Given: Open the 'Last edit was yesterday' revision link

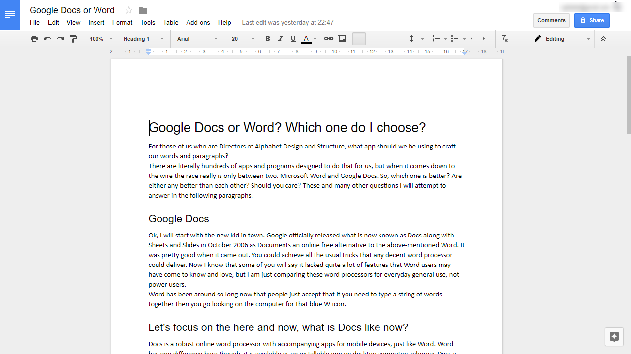Looking at the screenshot, I should coord(288,22).
